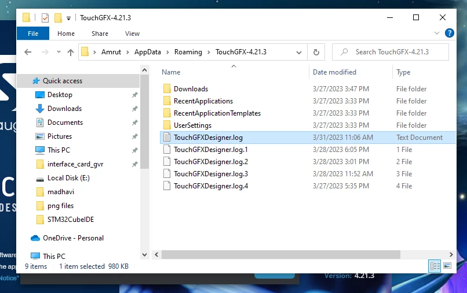This screenshot has width=467, height=293.
Task: Click the Properties quick access toolbar icon
Action: [x=45, y=18]
